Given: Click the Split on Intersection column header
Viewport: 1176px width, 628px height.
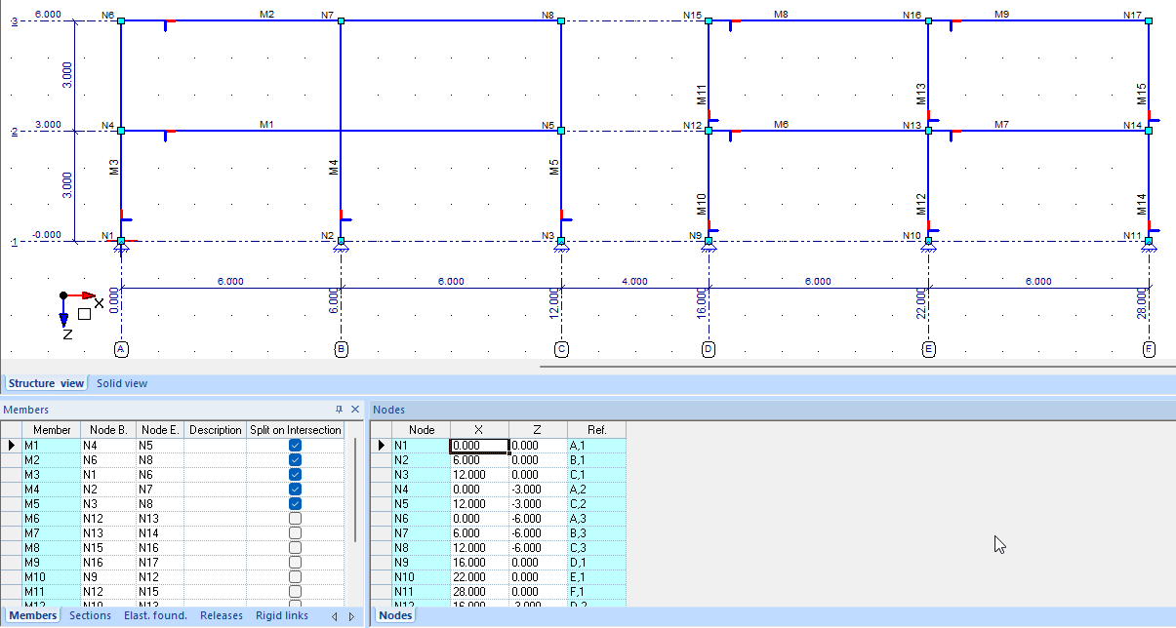Looking at the screenshot, I should [296, 430].
